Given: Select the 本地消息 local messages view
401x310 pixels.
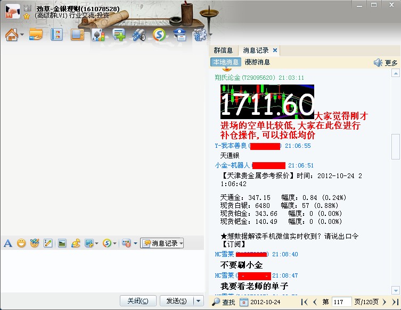Looking at the screenshot, I should click(x=226, y=62).
